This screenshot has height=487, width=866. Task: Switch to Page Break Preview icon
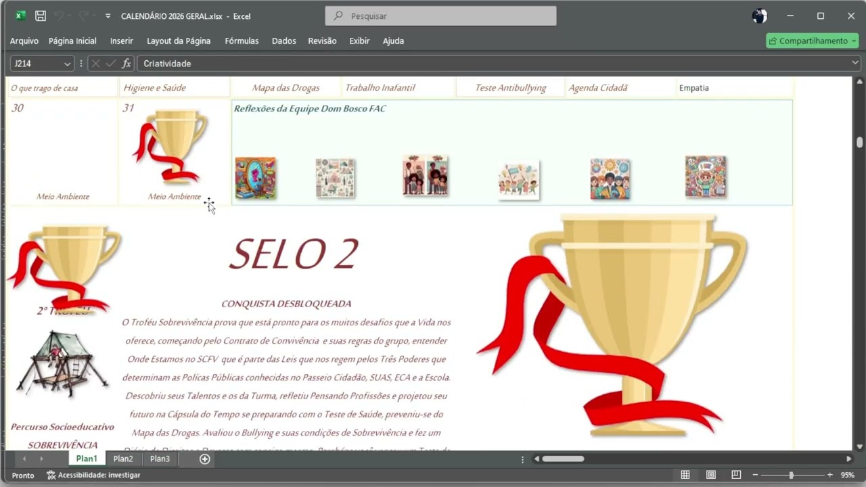pyautogui.click(x=736, y=475)
